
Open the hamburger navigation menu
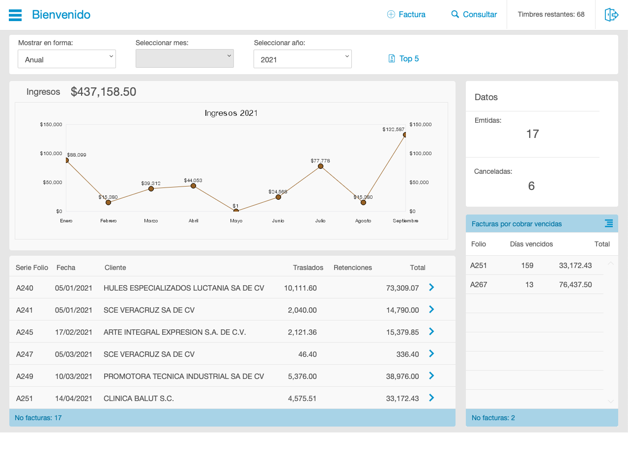tap(15, 15)
